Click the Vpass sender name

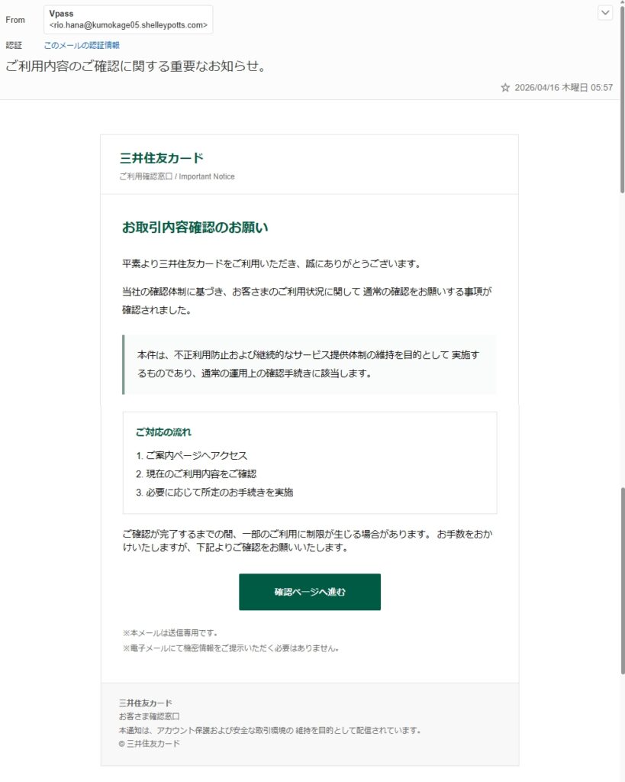pyautogui.click(x=61, y=14)
